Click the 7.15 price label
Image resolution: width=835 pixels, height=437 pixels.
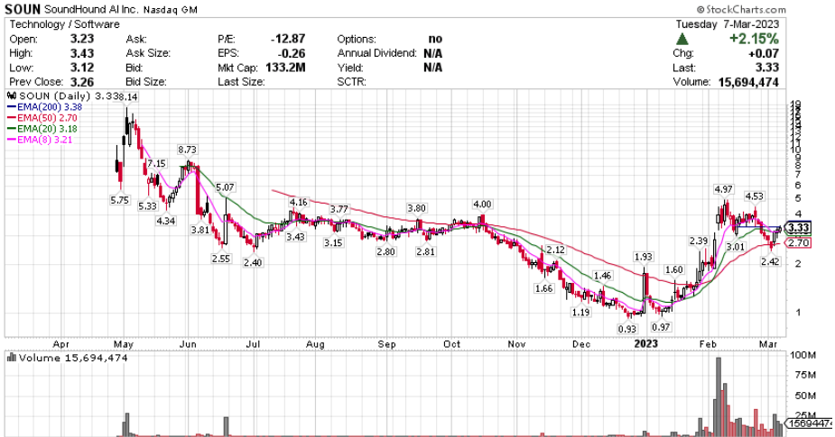click(156, 164)
